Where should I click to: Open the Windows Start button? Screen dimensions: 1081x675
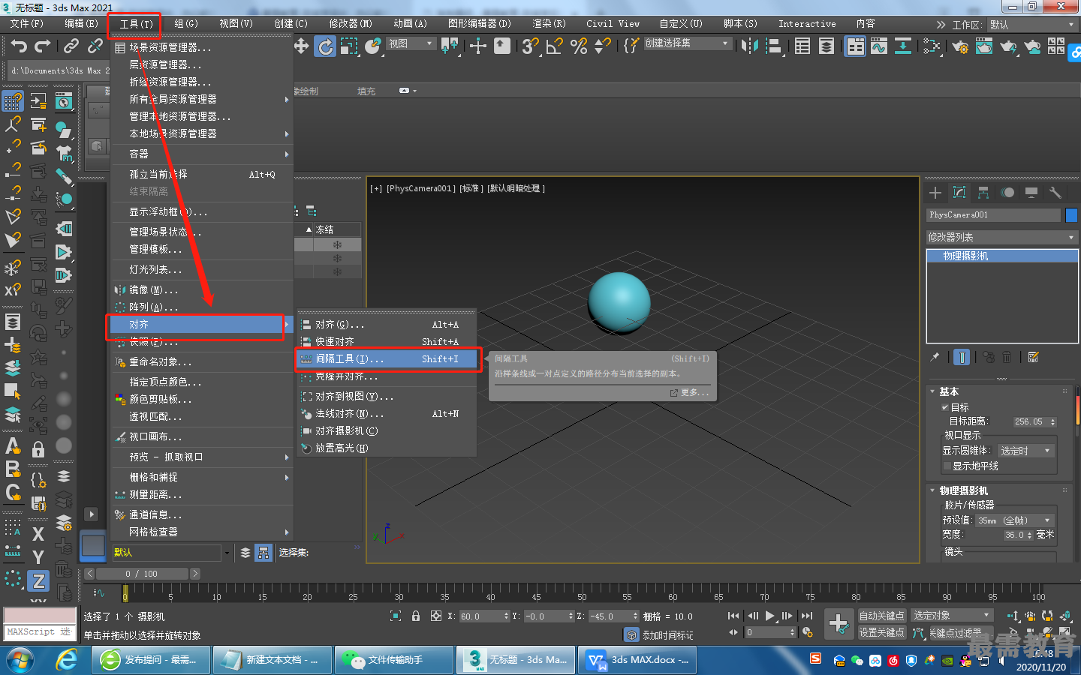tap(20, 660)
